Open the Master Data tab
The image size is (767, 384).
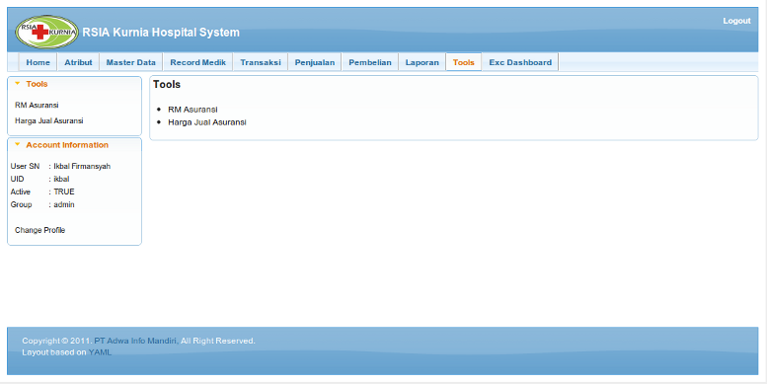(131, 62)
